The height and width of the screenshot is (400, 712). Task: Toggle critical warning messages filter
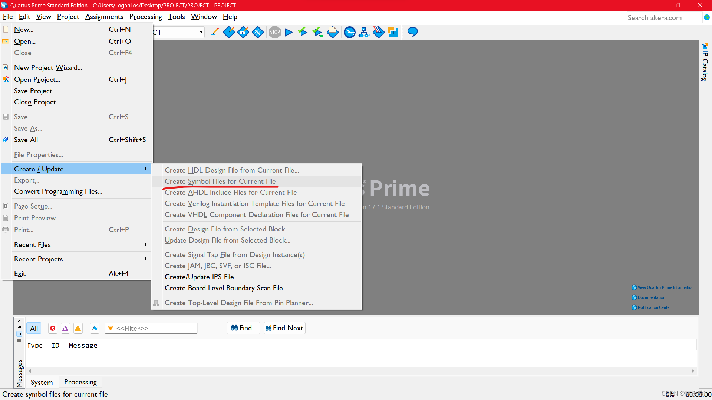65,328
